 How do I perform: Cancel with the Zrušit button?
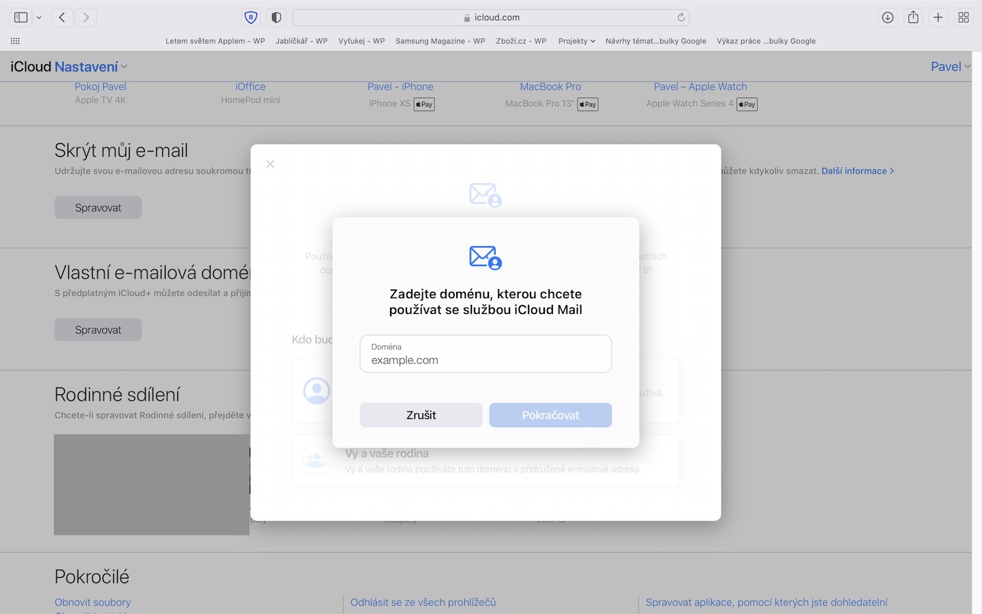(x=421, y=415)
